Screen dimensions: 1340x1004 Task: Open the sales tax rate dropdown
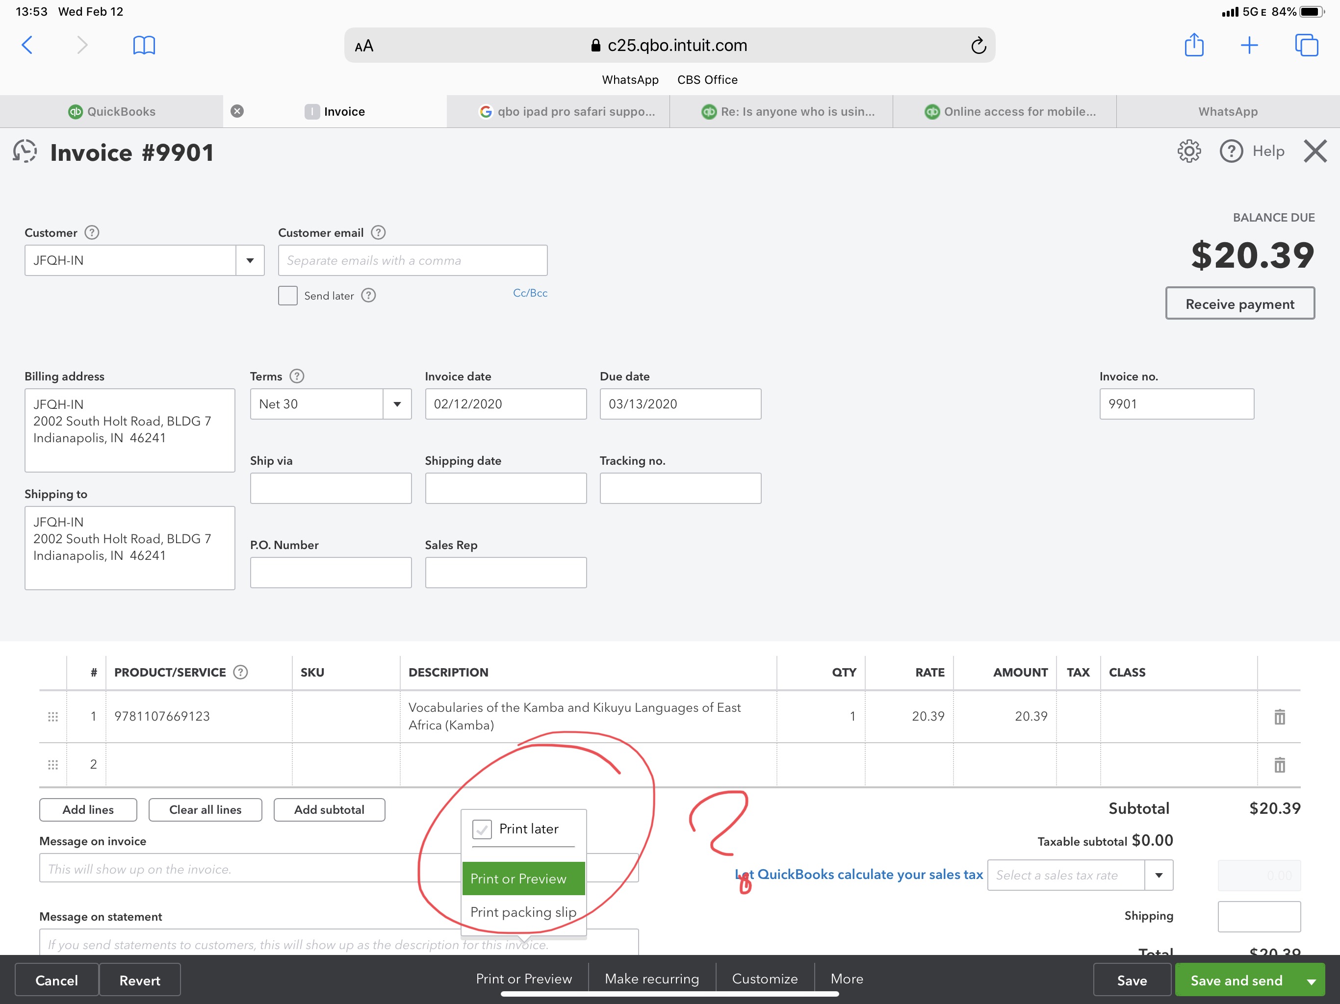point(1158,875)
